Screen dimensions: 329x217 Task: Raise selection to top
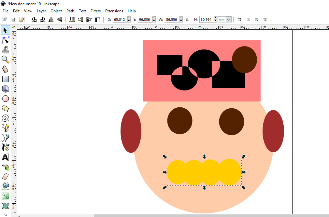pos(97,20)
